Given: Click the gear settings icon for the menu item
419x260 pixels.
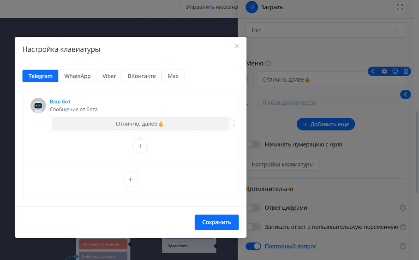Looking at the screenshot, I should 384,71.
